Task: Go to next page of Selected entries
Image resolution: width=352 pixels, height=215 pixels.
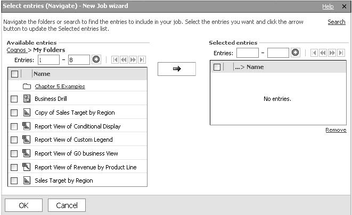Action: (332, 53)
